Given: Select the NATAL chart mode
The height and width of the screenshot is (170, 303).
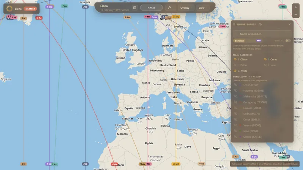Looking at the screenshot, I should (151, 8).
